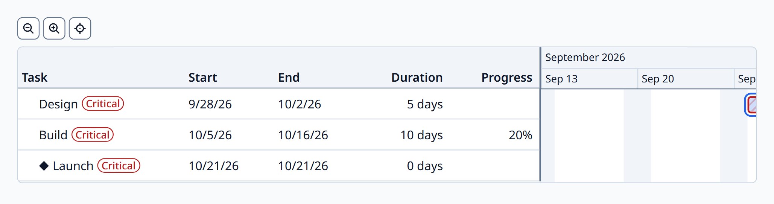Click the scroll-to-today crosshair icon
Image resolution: width=774 pixels, height=204 pixels.
(80, 28)
